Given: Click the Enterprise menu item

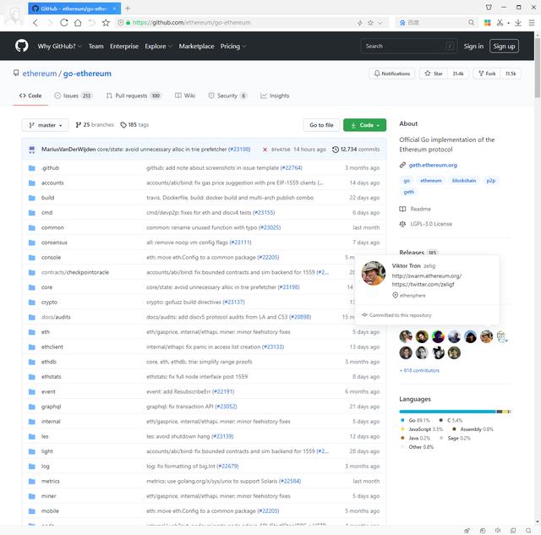Looking at the screenshot, I should [124, 46].
